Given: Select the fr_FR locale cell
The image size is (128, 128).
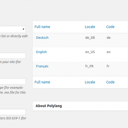Looking at the screenshot, I should click(89, 66).
